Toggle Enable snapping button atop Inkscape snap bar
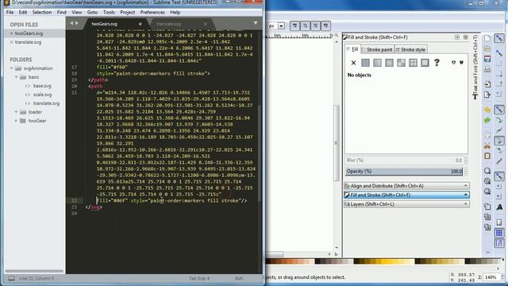Viewport: 508px width, 286px height. (x=499, y=38)
